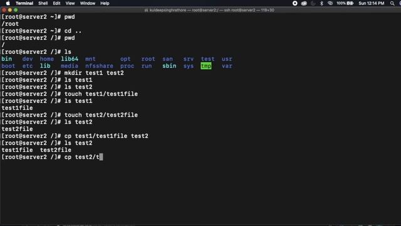Open the Terminal application menu
This screenshot has width=401, height=226.
[x=24, y=3]
